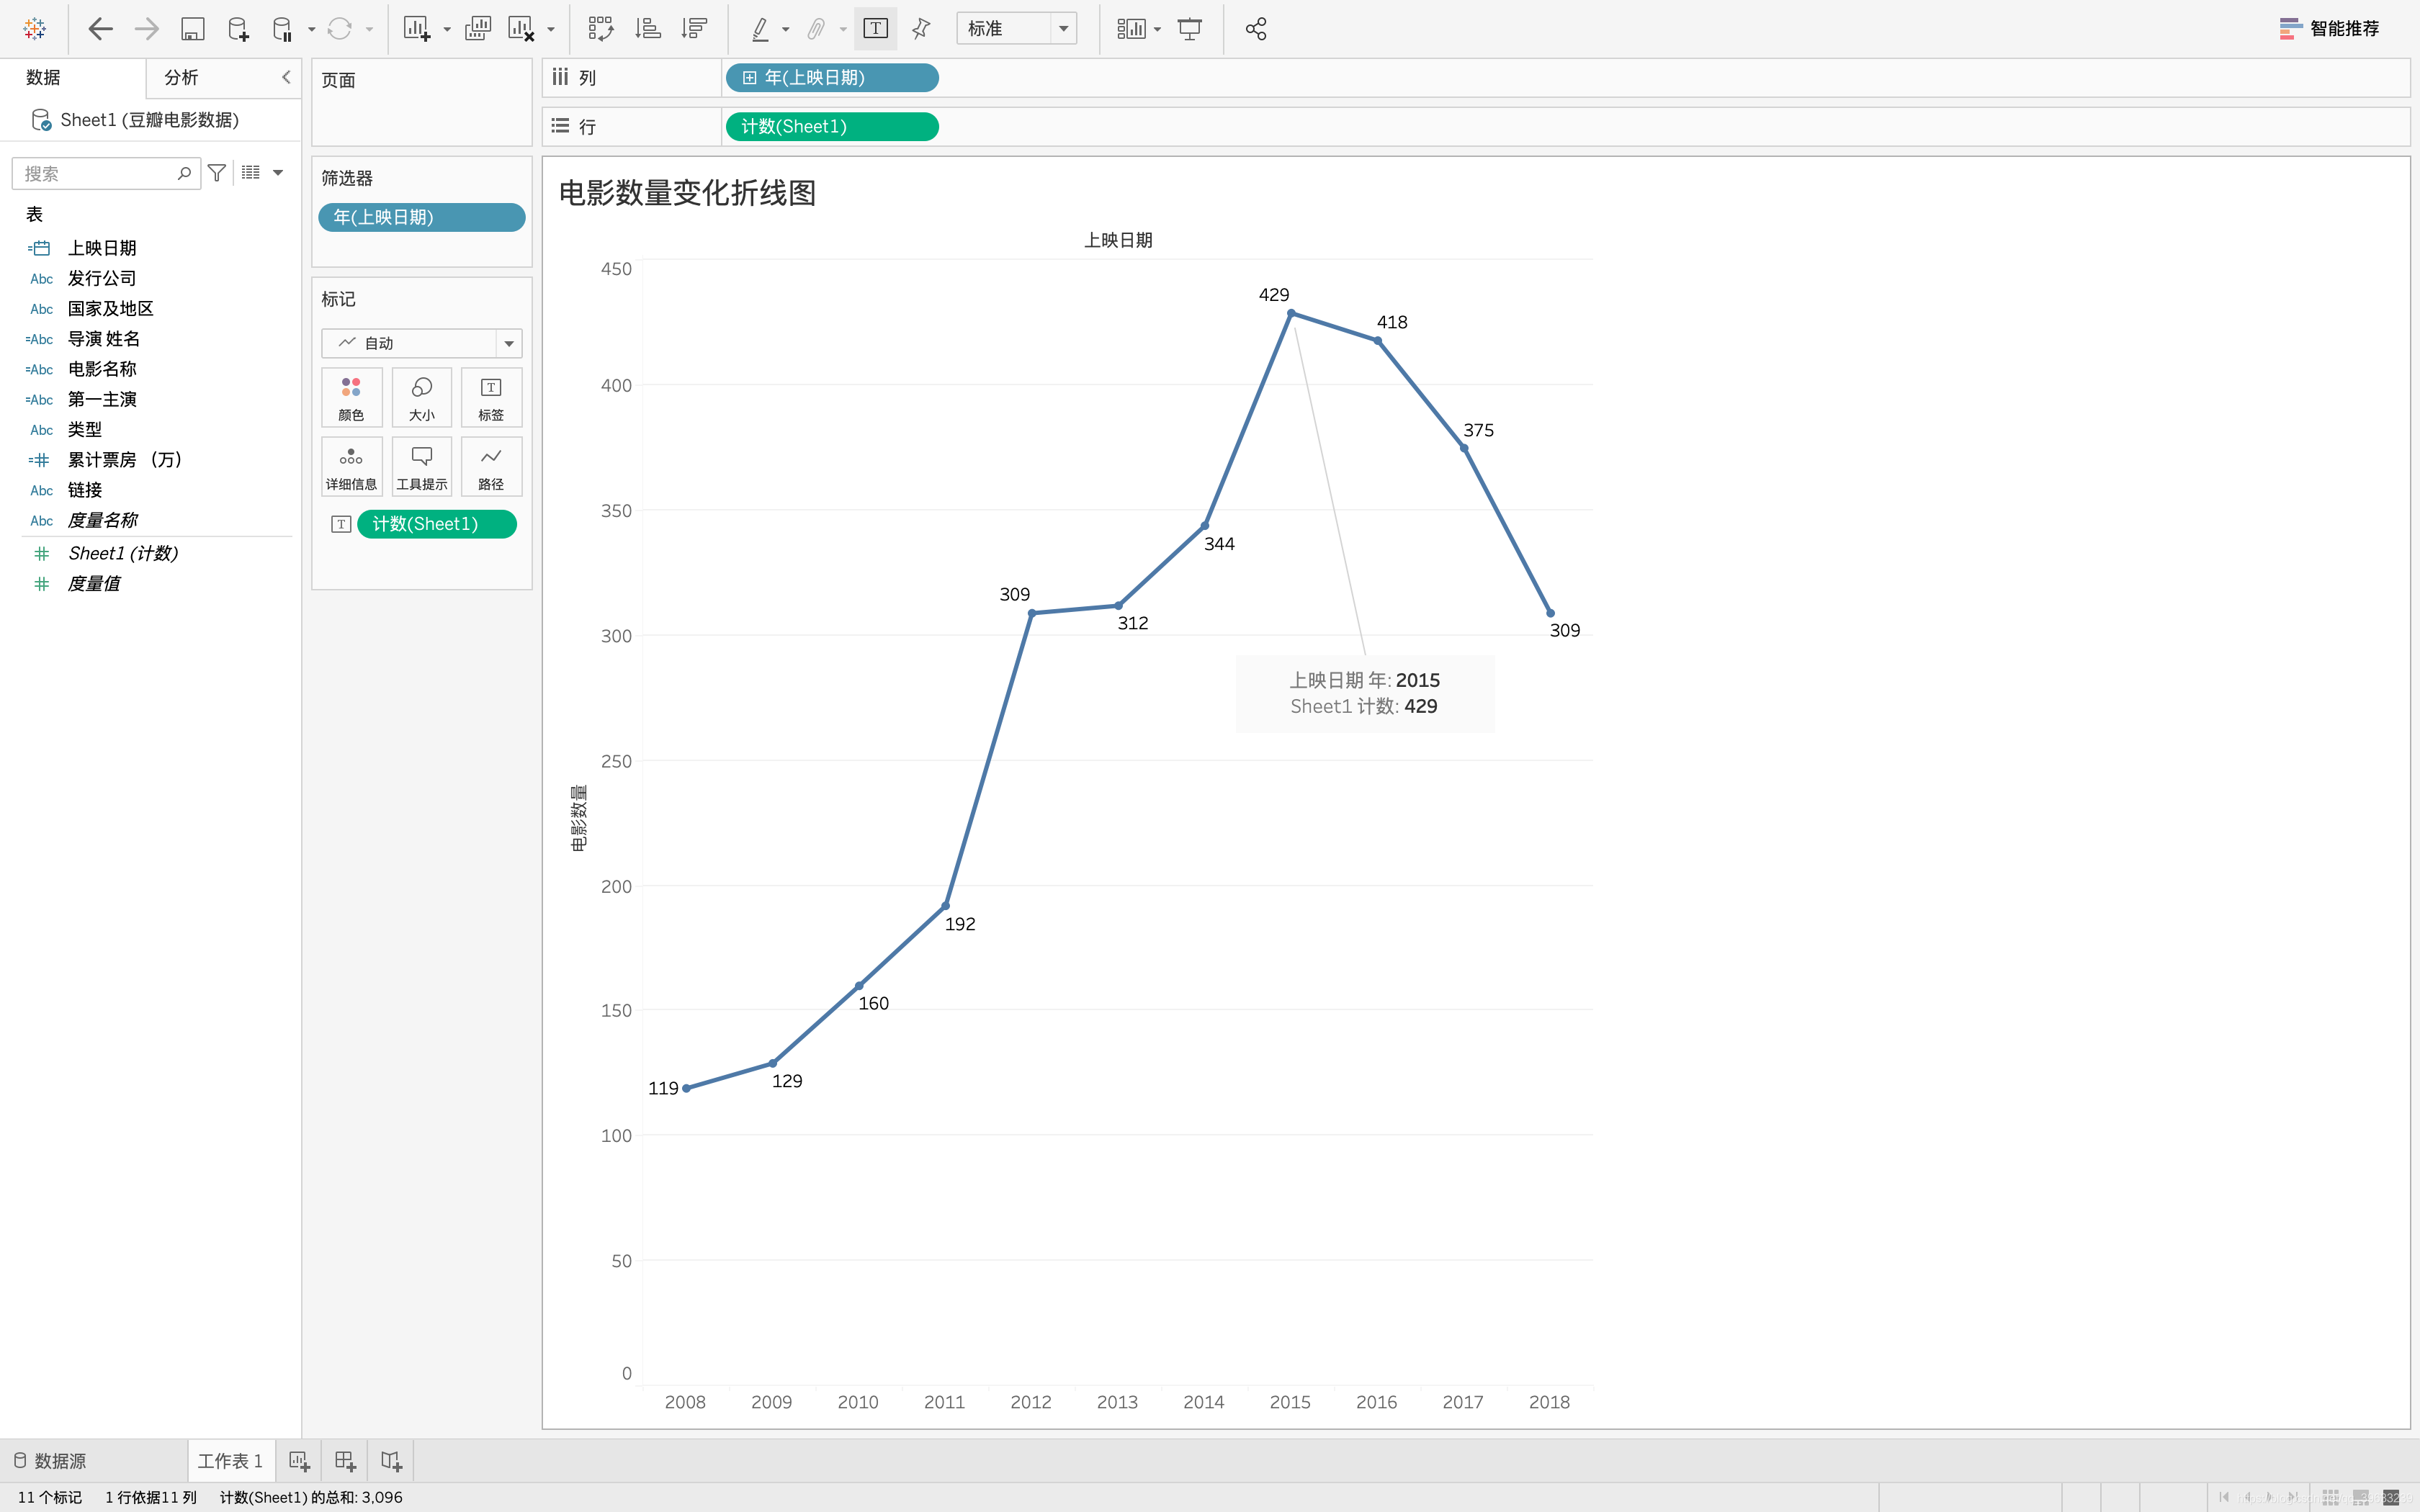Click the Swap rows and columns icon

click(600, 29)
